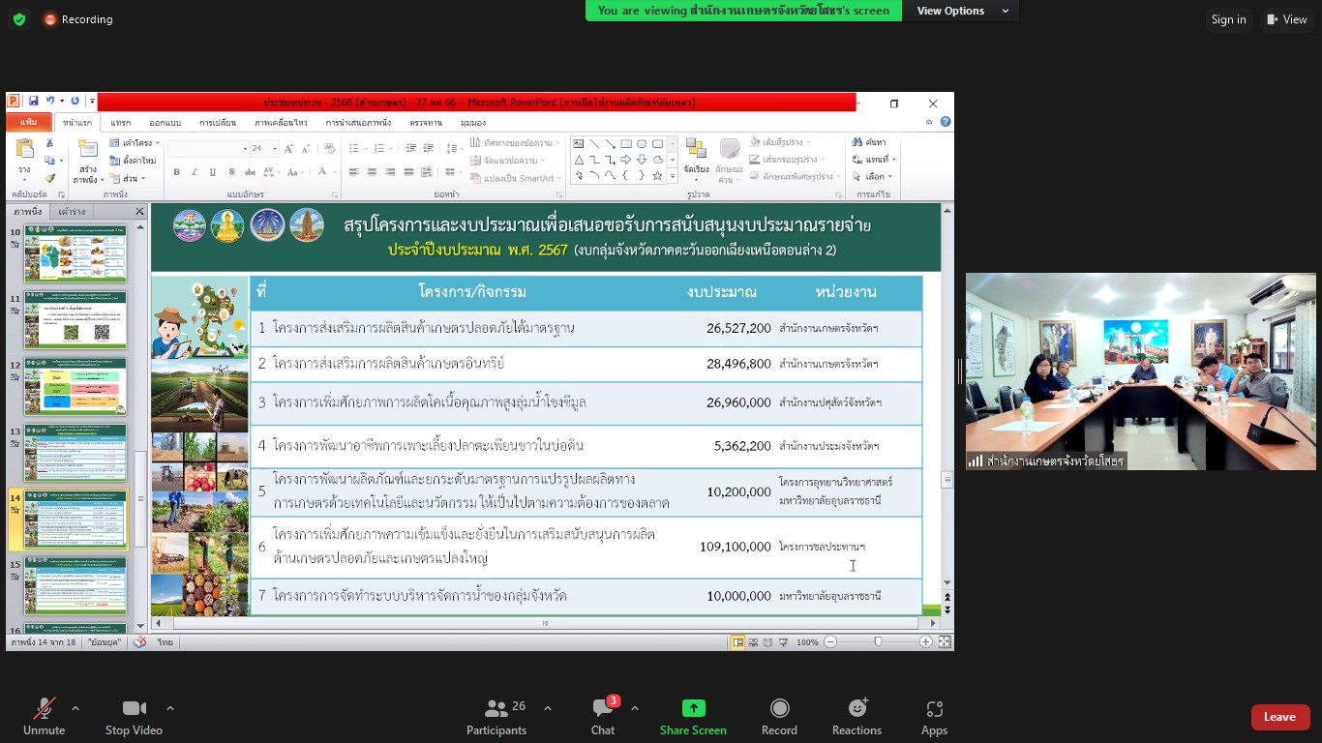Open the แทรก ribbon tab in PowerPoint
This screenshot has height=743, width=1322.
121,123
